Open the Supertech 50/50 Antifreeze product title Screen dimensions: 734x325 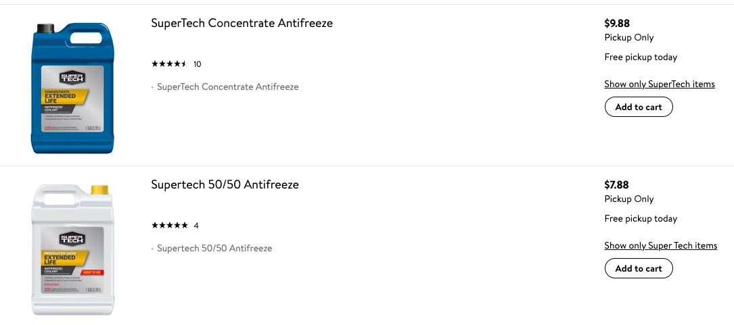(225, 184)
